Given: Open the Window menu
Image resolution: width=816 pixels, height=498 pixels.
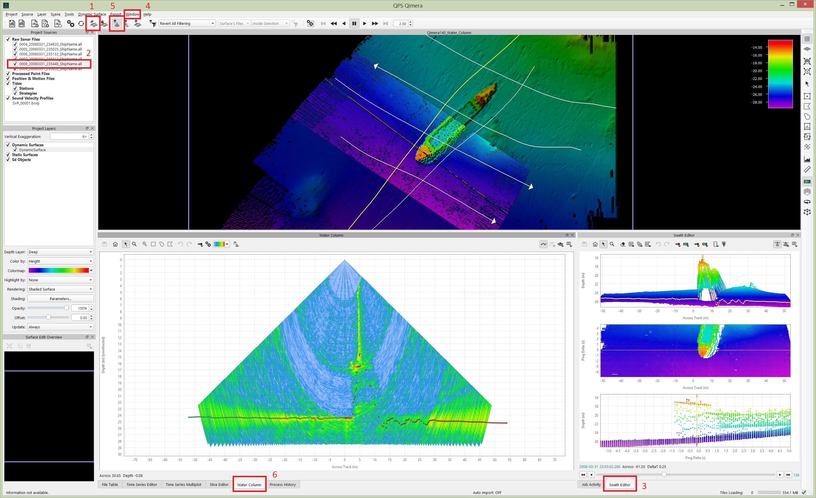Looking at the screenshot, I should (x=132, y=14).
